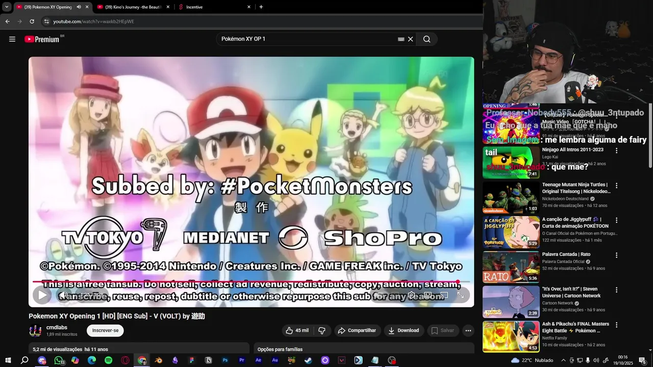Like the video with 45 mil likes
The image size is (653, 367).
click(x=297, y=330)
